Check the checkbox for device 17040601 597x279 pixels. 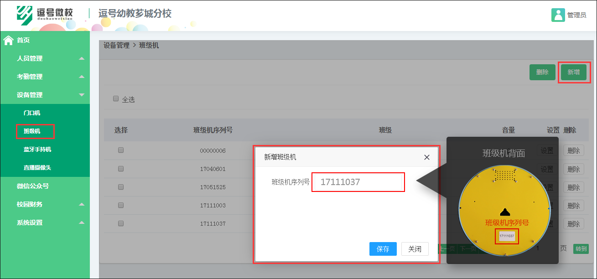pos(120,169)
